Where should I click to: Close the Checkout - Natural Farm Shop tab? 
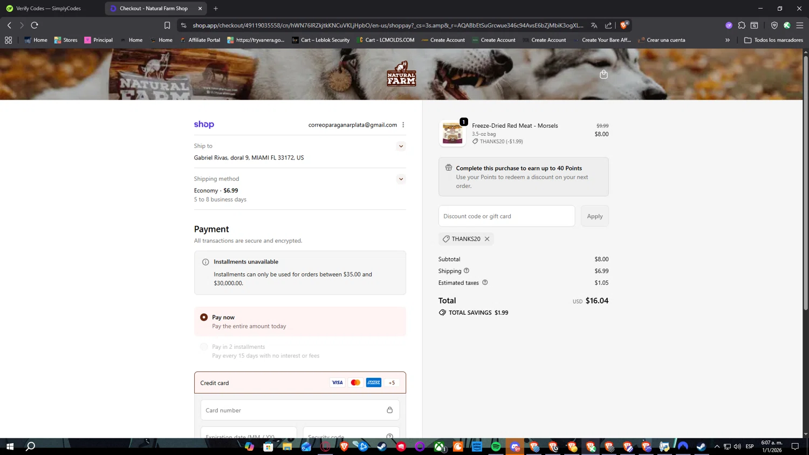200,8
